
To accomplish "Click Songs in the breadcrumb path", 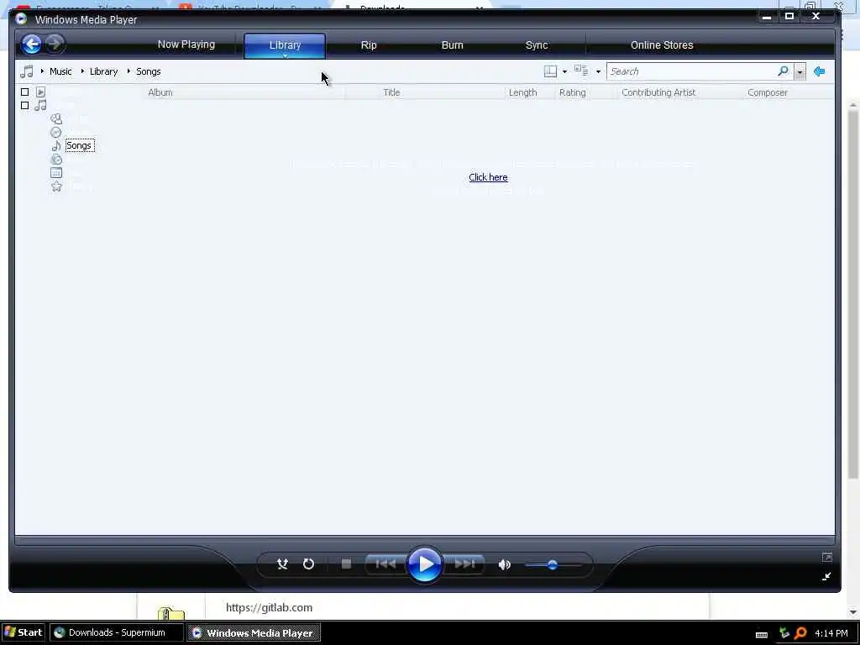I will 149,71.
